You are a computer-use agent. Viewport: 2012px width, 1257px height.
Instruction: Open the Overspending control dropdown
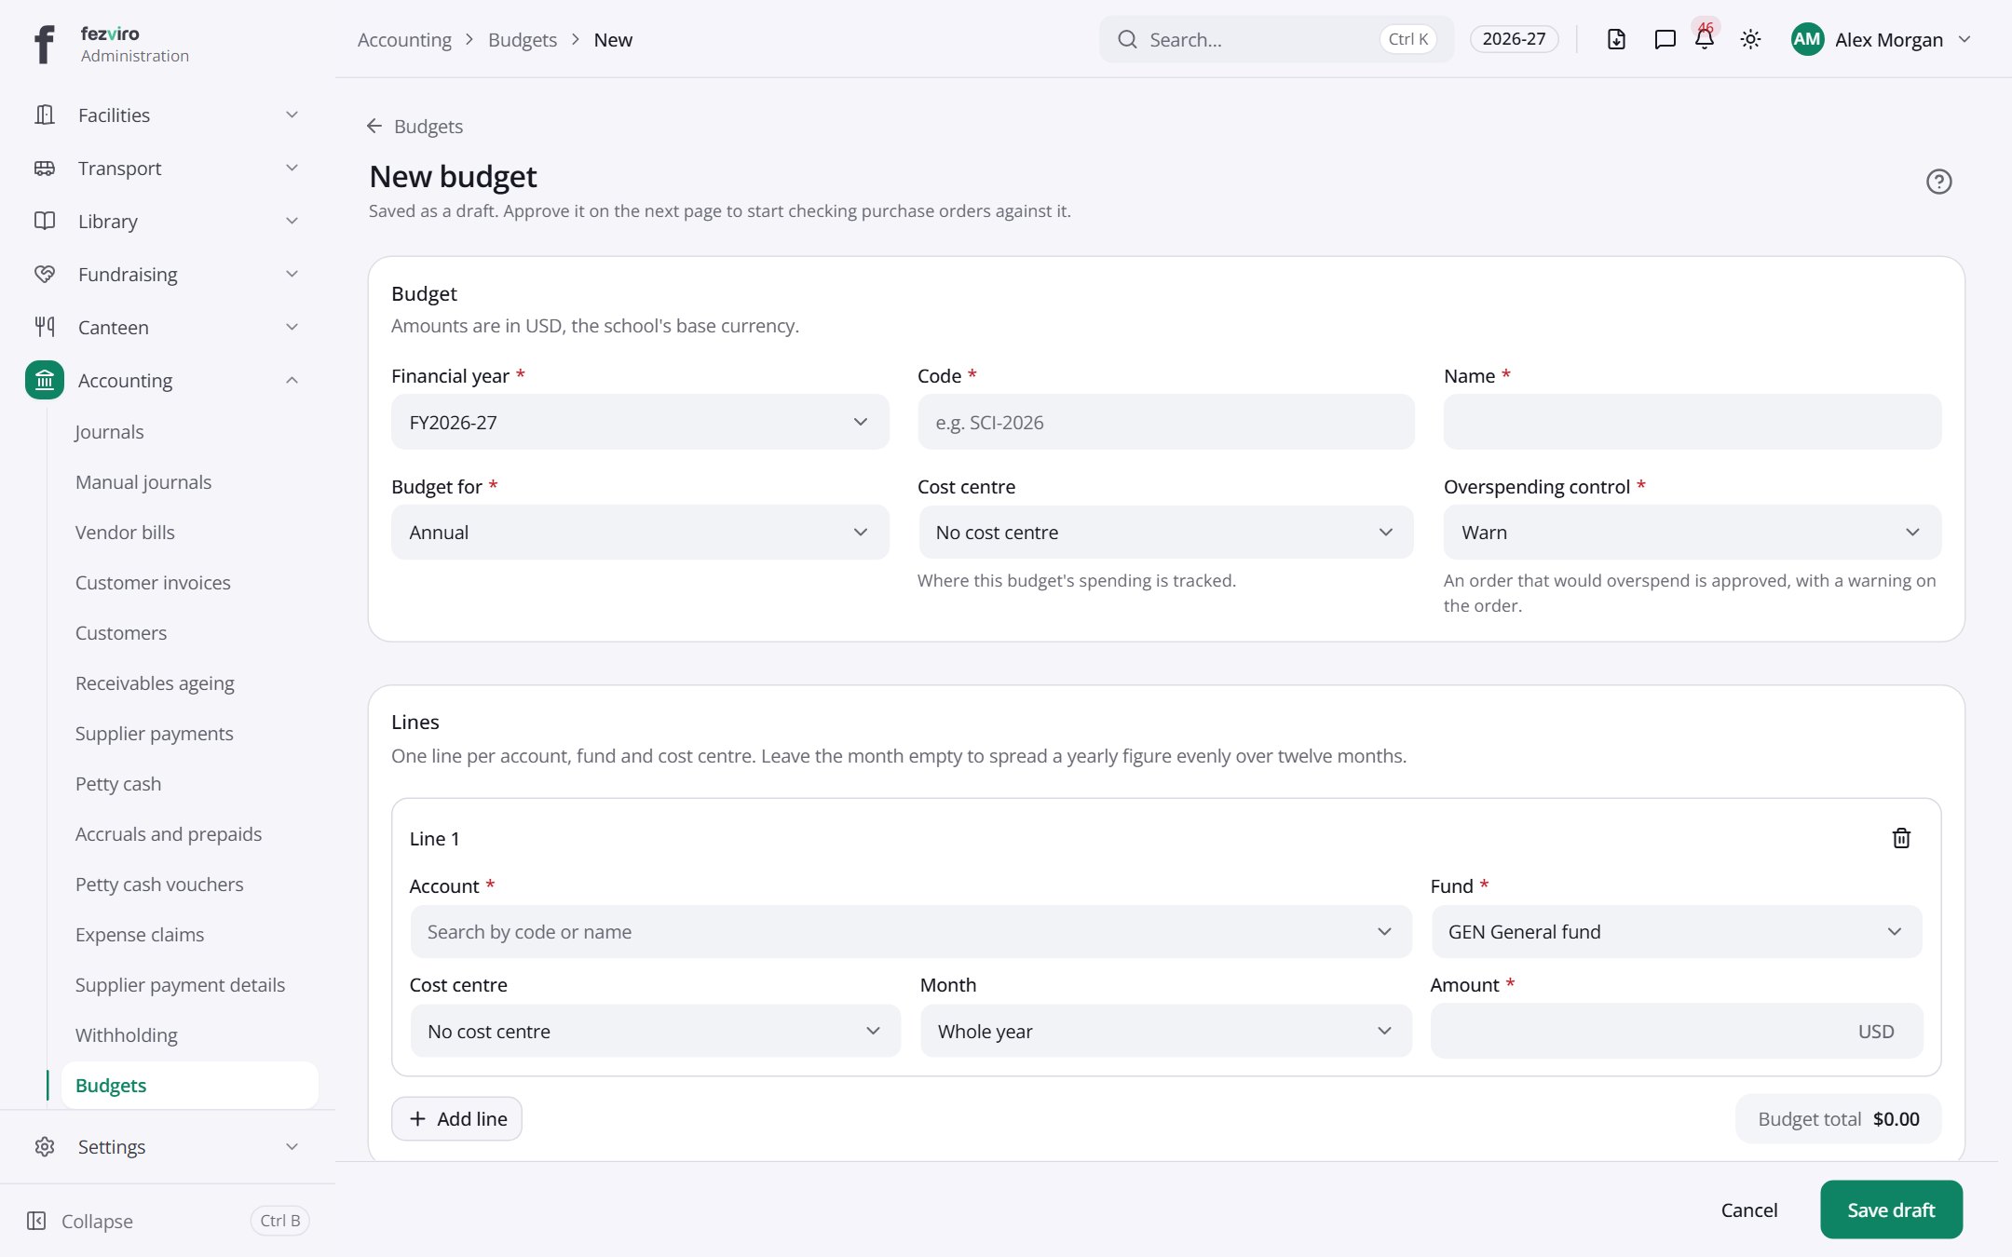(x=1693, y=533)
